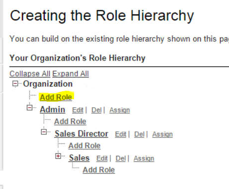Assign users to Admin role
Image resolution: width=229 pixels, height=189 pixels.
pos(120,110)
